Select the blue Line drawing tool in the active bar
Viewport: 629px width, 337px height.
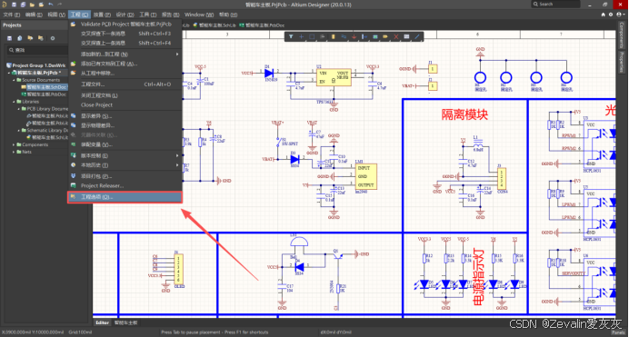(x=417, y=36)
